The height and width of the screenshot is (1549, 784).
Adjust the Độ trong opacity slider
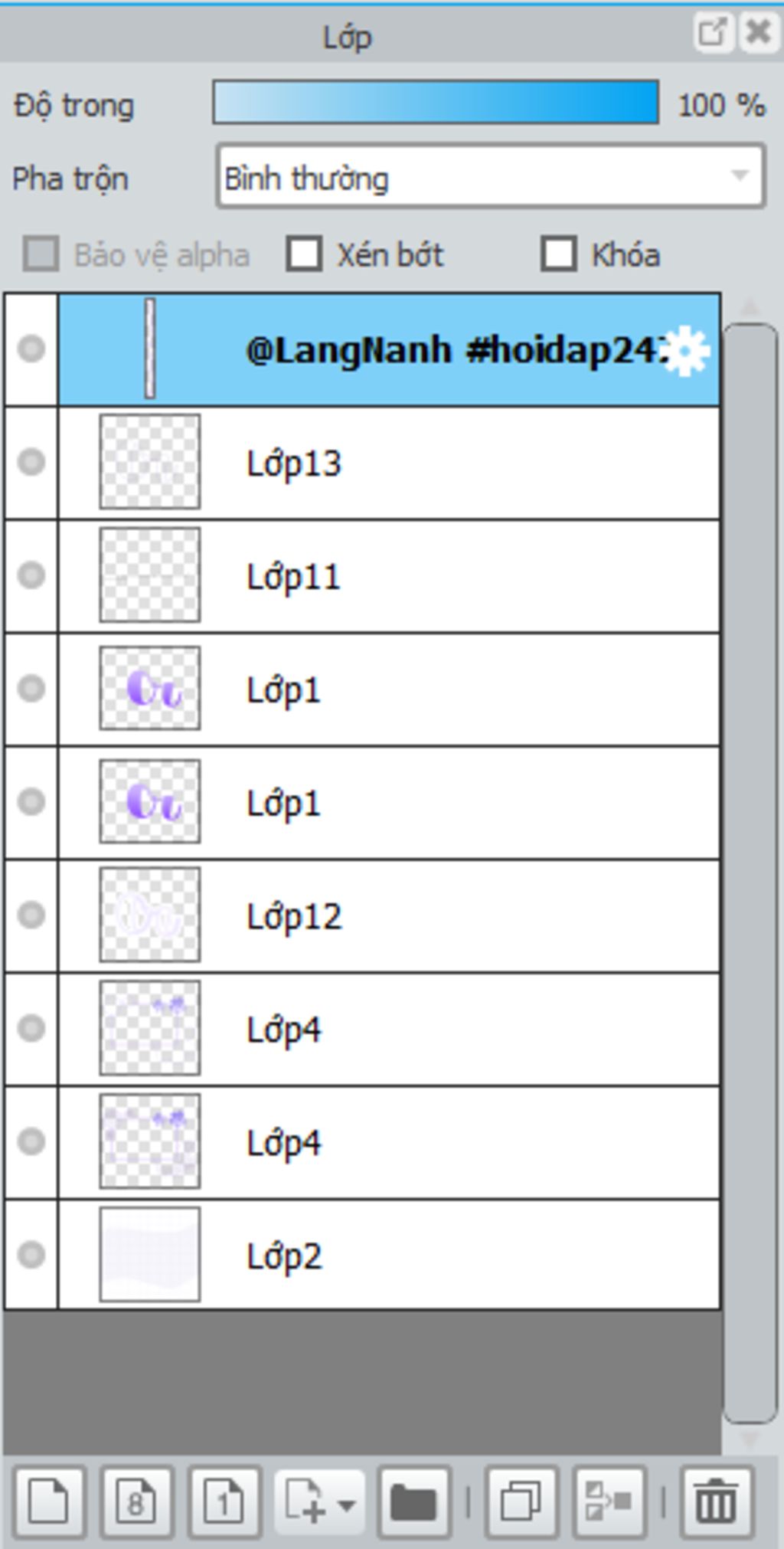pyautogui.click(x=436, y=102)
